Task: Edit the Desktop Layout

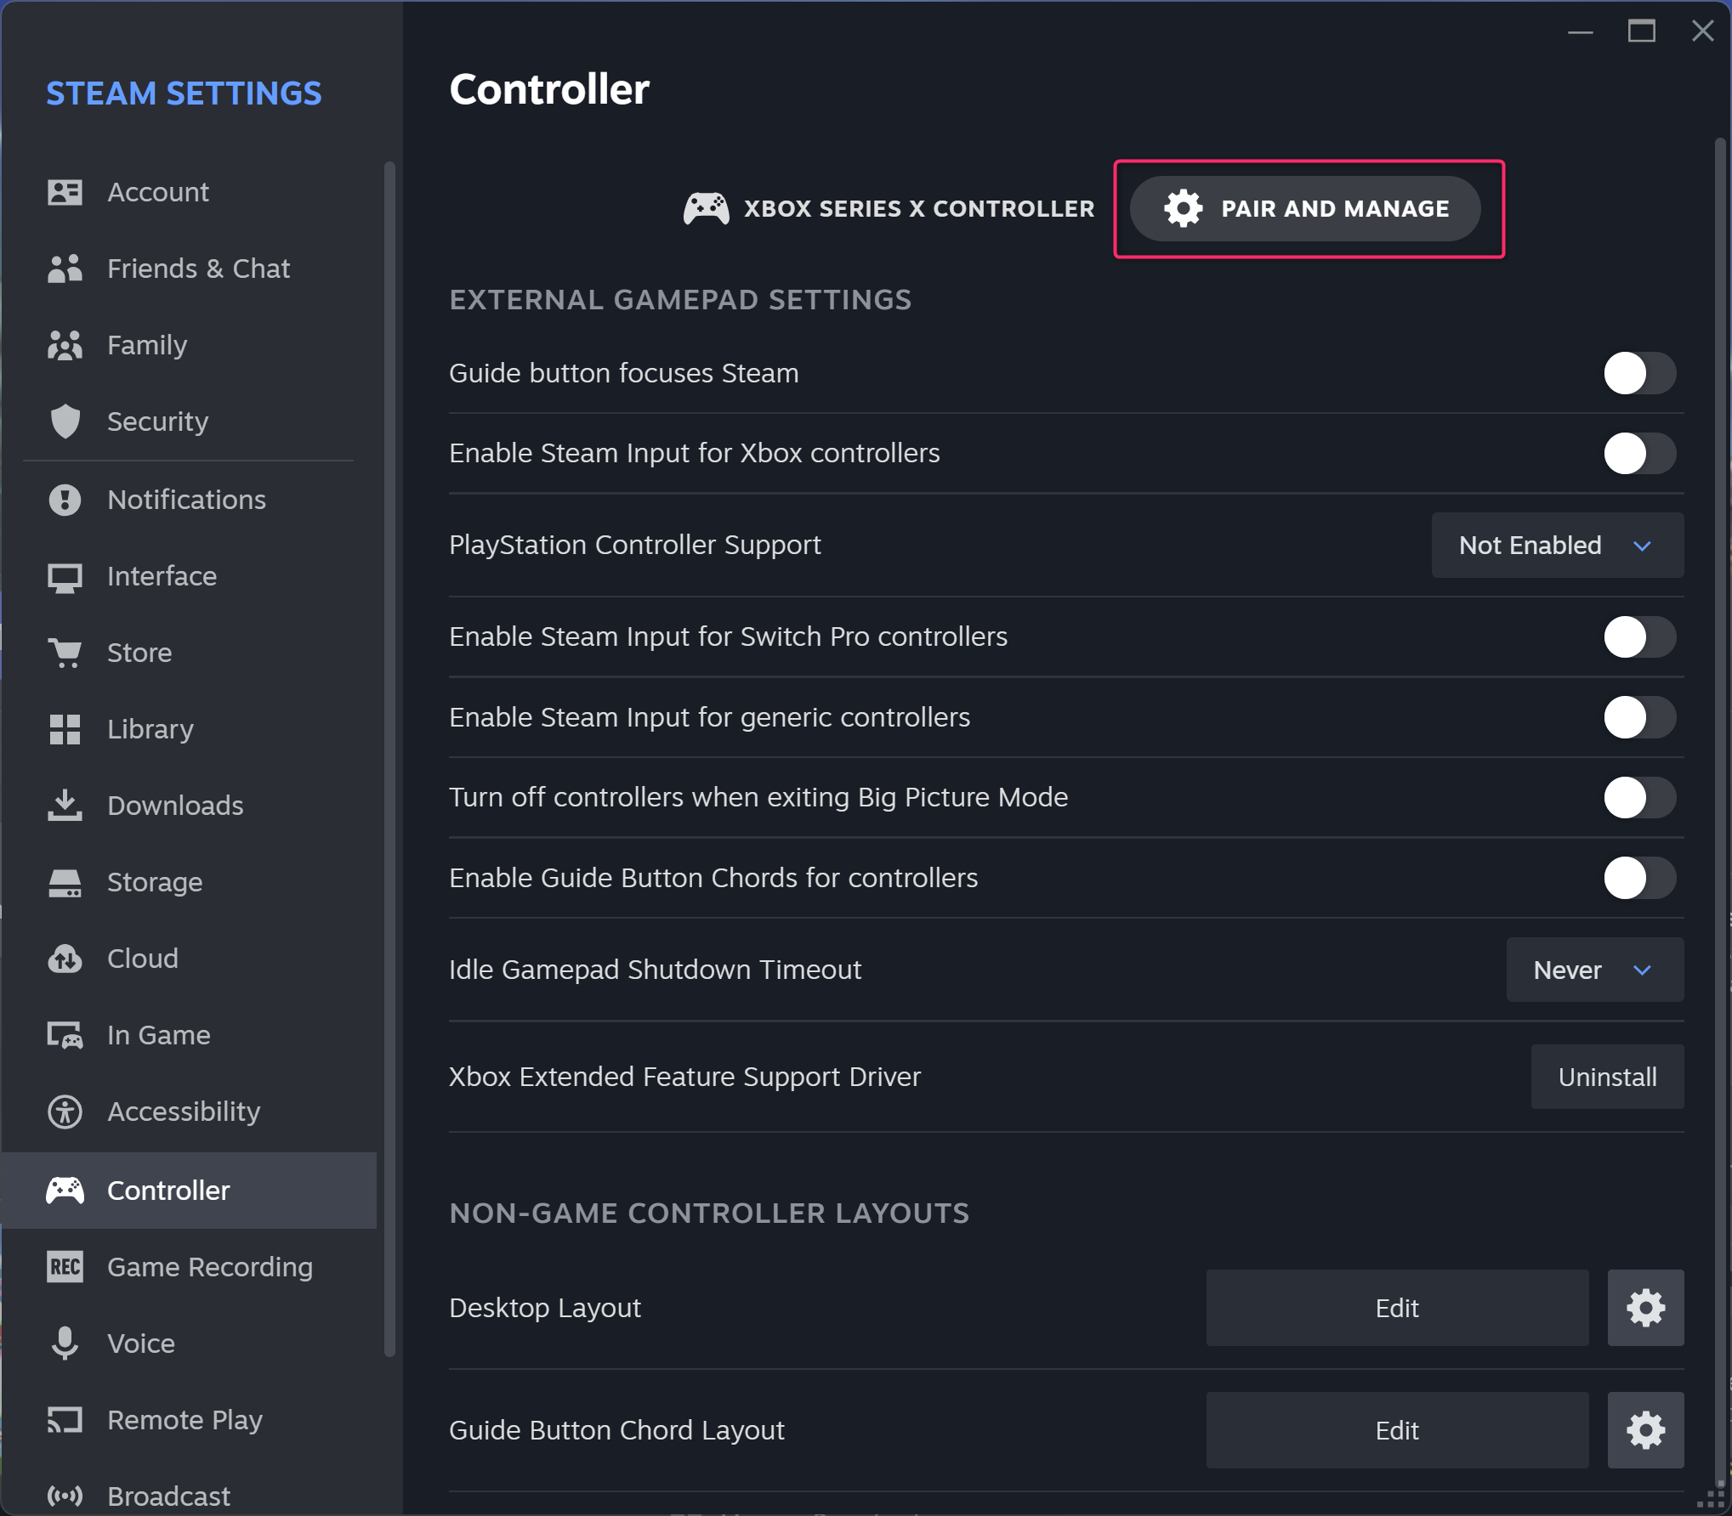Action: click(1397, 1308)
